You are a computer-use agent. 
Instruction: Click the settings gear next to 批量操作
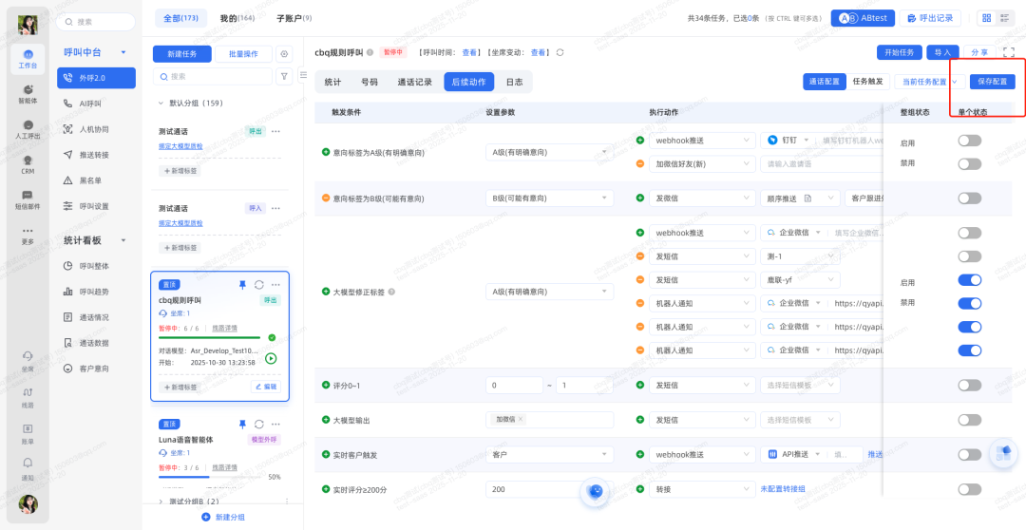[283, 54]
